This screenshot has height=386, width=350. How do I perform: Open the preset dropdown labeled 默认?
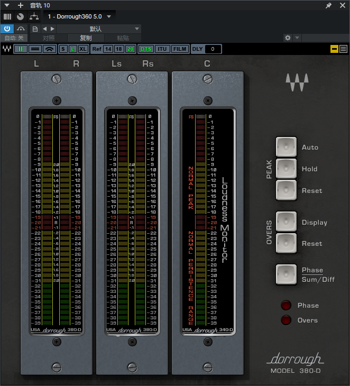click(98, 29)
